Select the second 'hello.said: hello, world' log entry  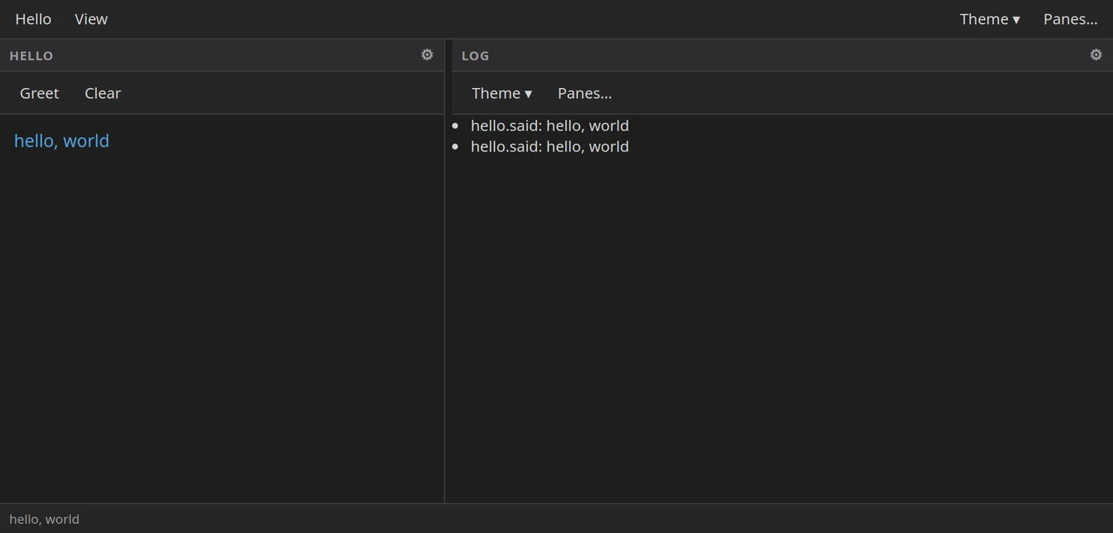[x=550, y=146]
